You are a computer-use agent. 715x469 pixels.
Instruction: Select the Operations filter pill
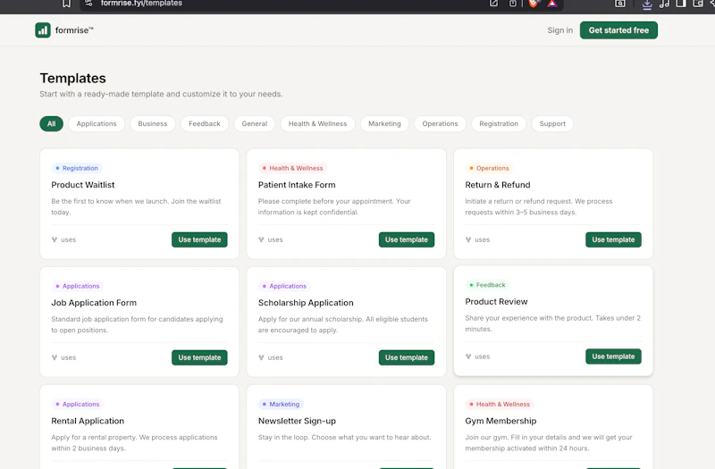tap(440, 123)
